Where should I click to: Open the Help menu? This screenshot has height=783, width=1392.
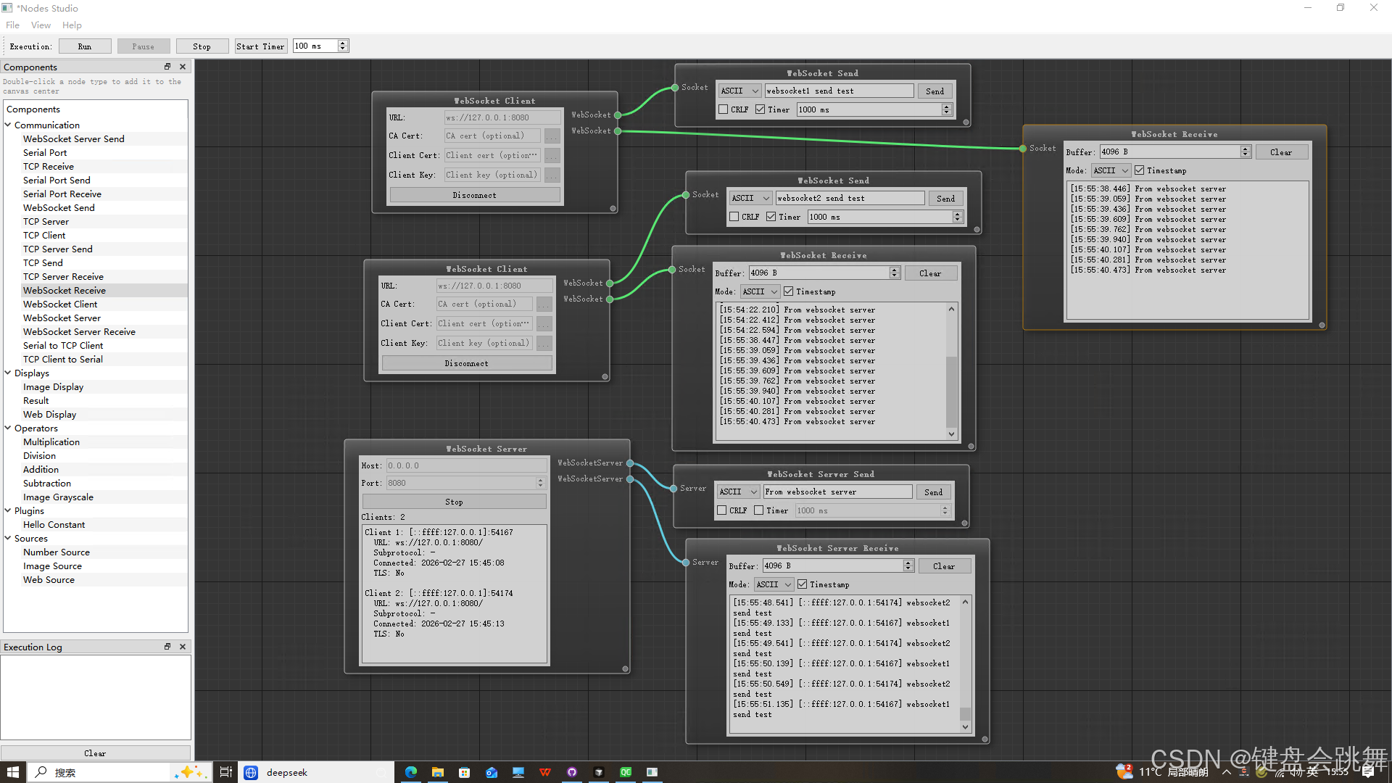(72, 25)
